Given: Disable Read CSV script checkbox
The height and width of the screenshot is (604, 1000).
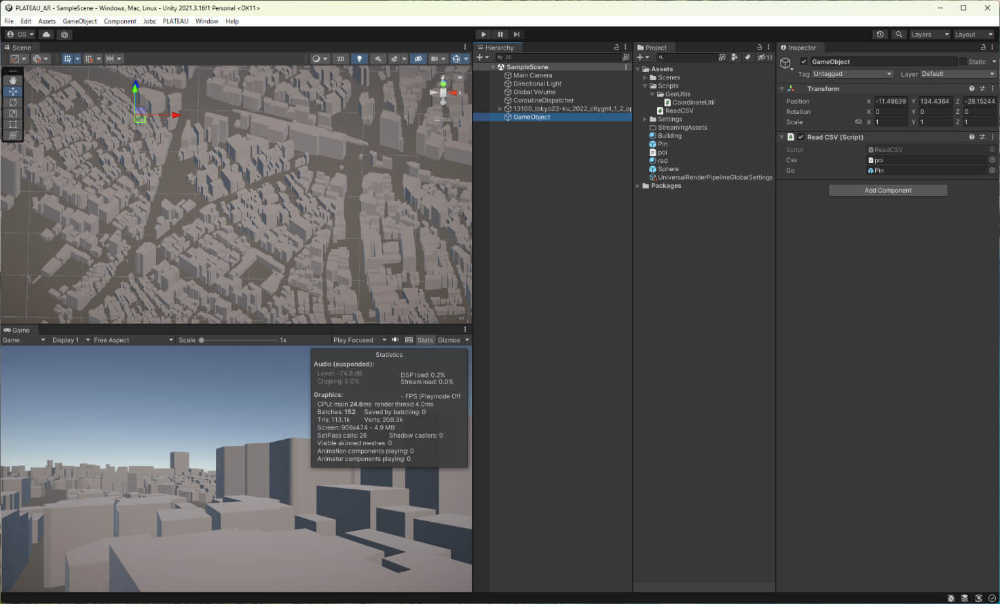Looking at the screenshot, I should [800, 137].
